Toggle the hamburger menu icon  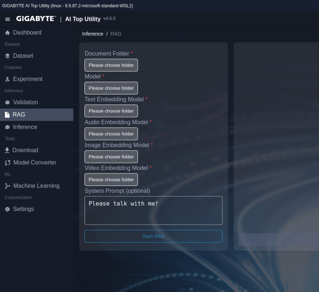(8, 19)
